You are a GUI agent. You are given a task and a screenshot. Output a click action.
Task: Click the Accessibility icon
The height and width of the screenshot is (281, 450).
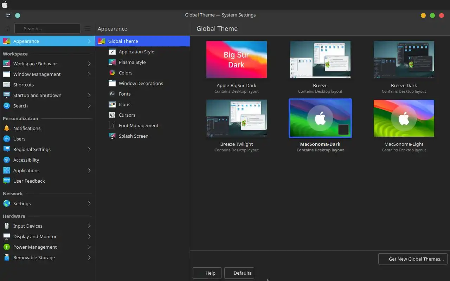point(6,160)
